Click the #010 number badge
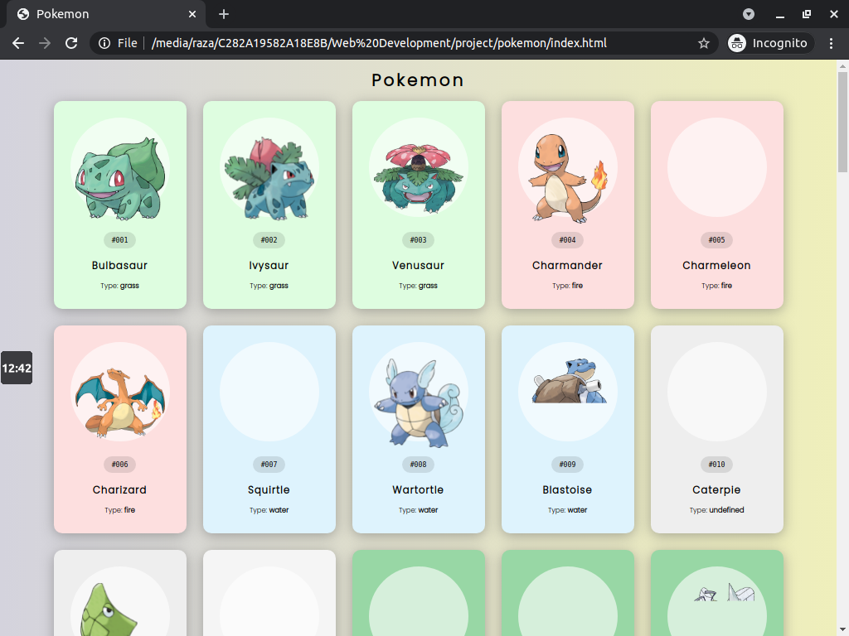This screenshot has width=849, height=636. click(717, 465)
